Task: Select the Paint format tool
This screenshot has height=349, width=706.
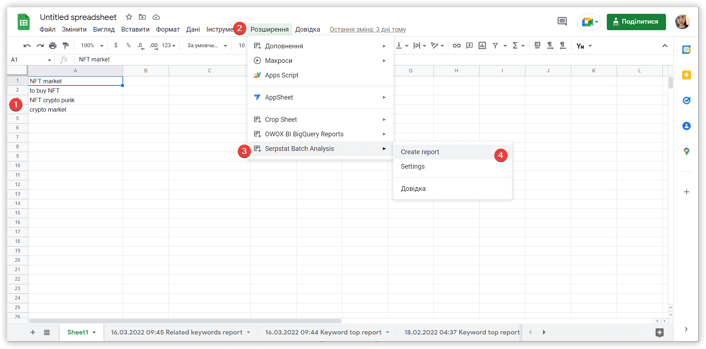Action: click(66, 46)
